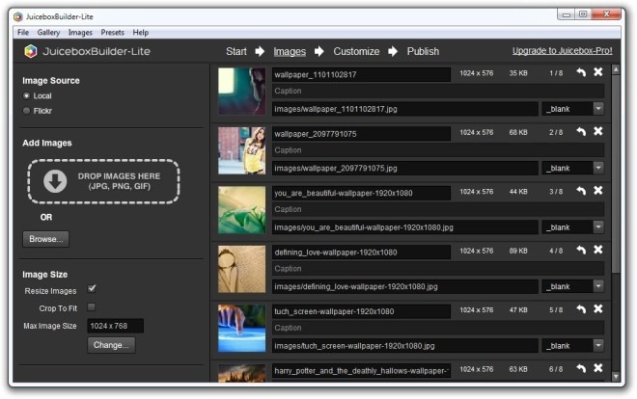Go to the Images step
Screen dimensions: 637x399
[290, 51]
